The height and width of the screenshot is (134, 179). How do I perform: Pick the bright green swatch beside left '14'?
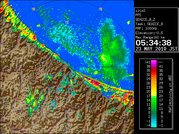coord(154,100)
